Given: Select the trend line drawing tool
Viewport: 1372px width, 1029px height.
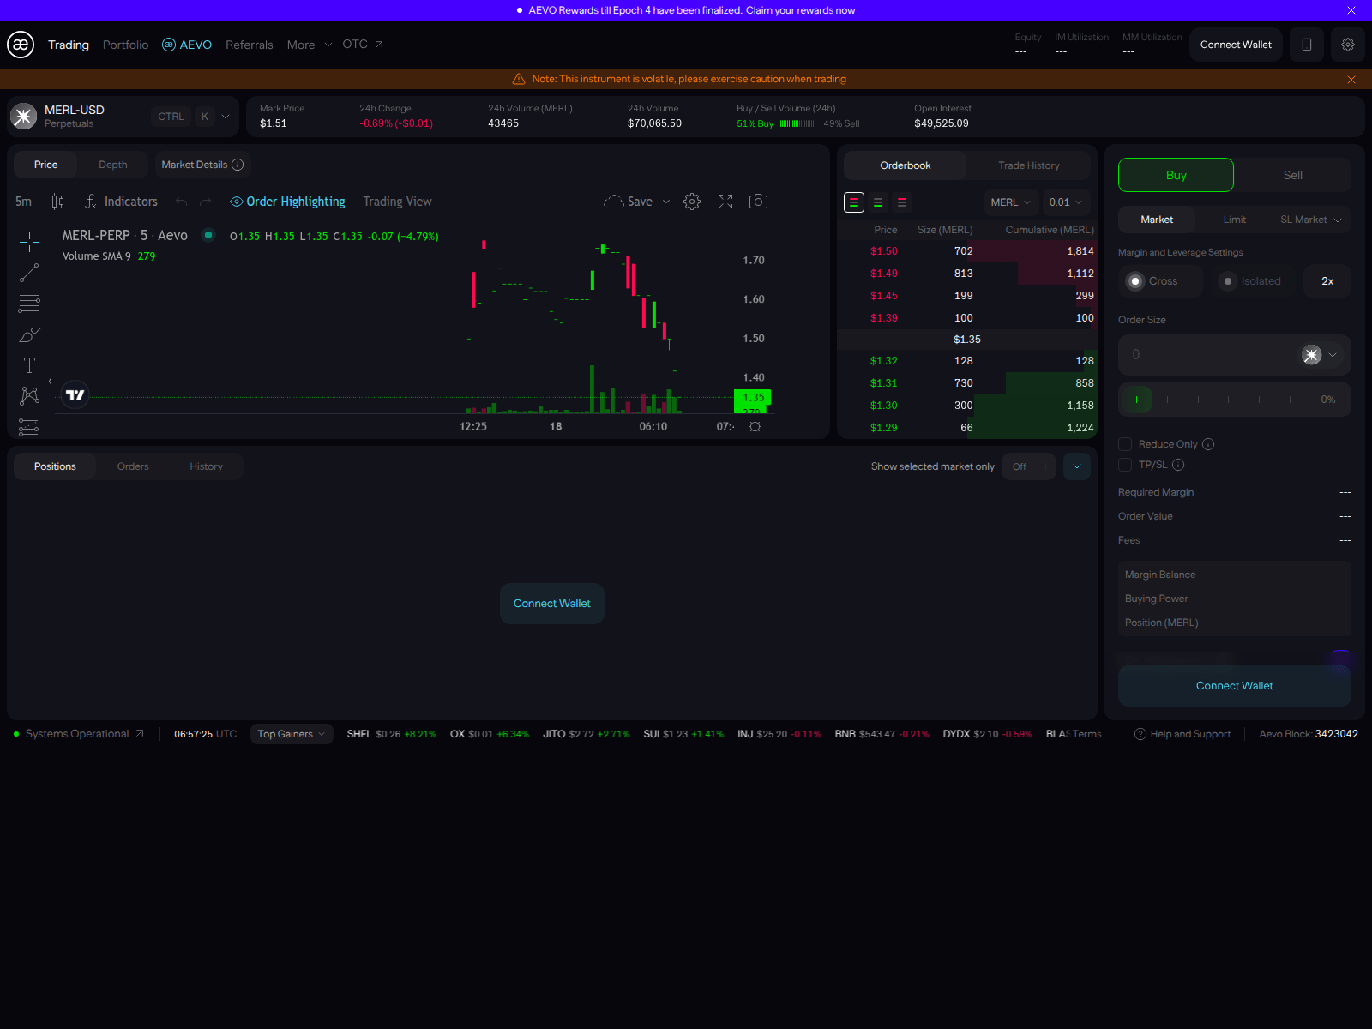Looking at the screenshot, I should [29, 273].
